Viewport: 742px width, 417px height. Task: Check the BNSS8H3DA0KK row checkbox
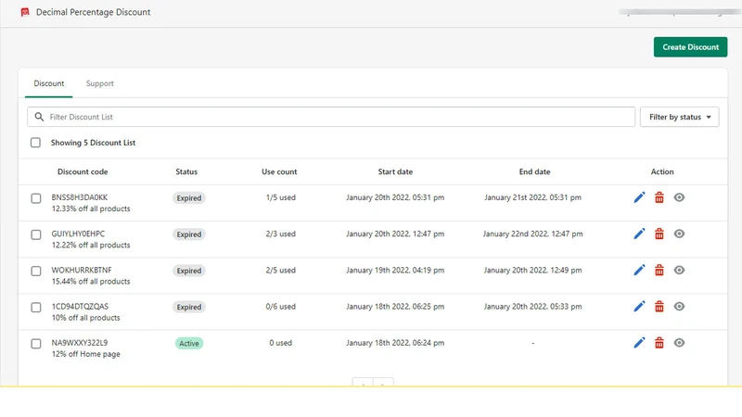pos(36,198)
